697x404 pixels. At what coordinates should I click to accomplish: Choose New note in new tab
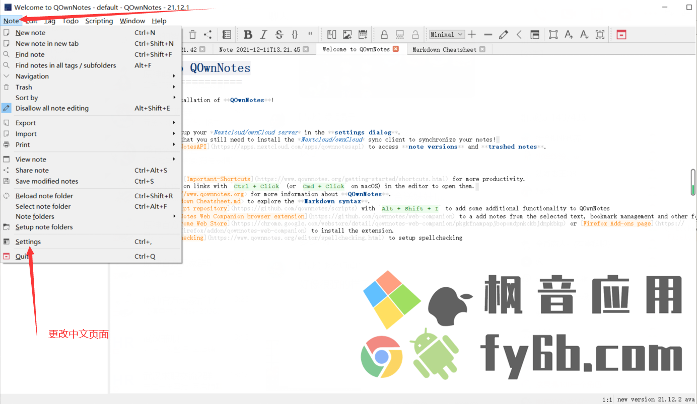[91, 43]
